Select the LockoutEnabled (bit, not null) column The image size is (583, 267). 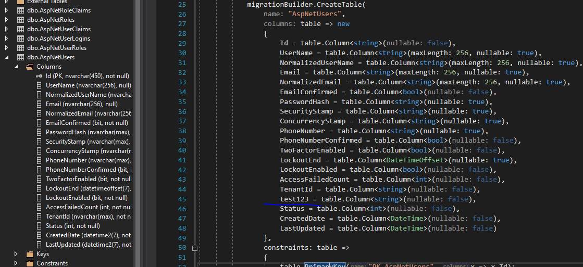[86, 198]
